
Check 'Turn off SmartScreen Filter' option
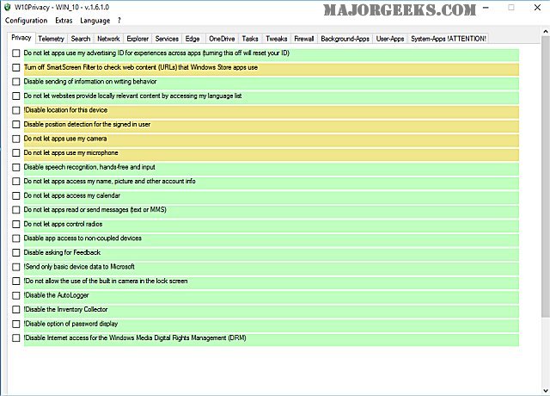tap(16, 67)
